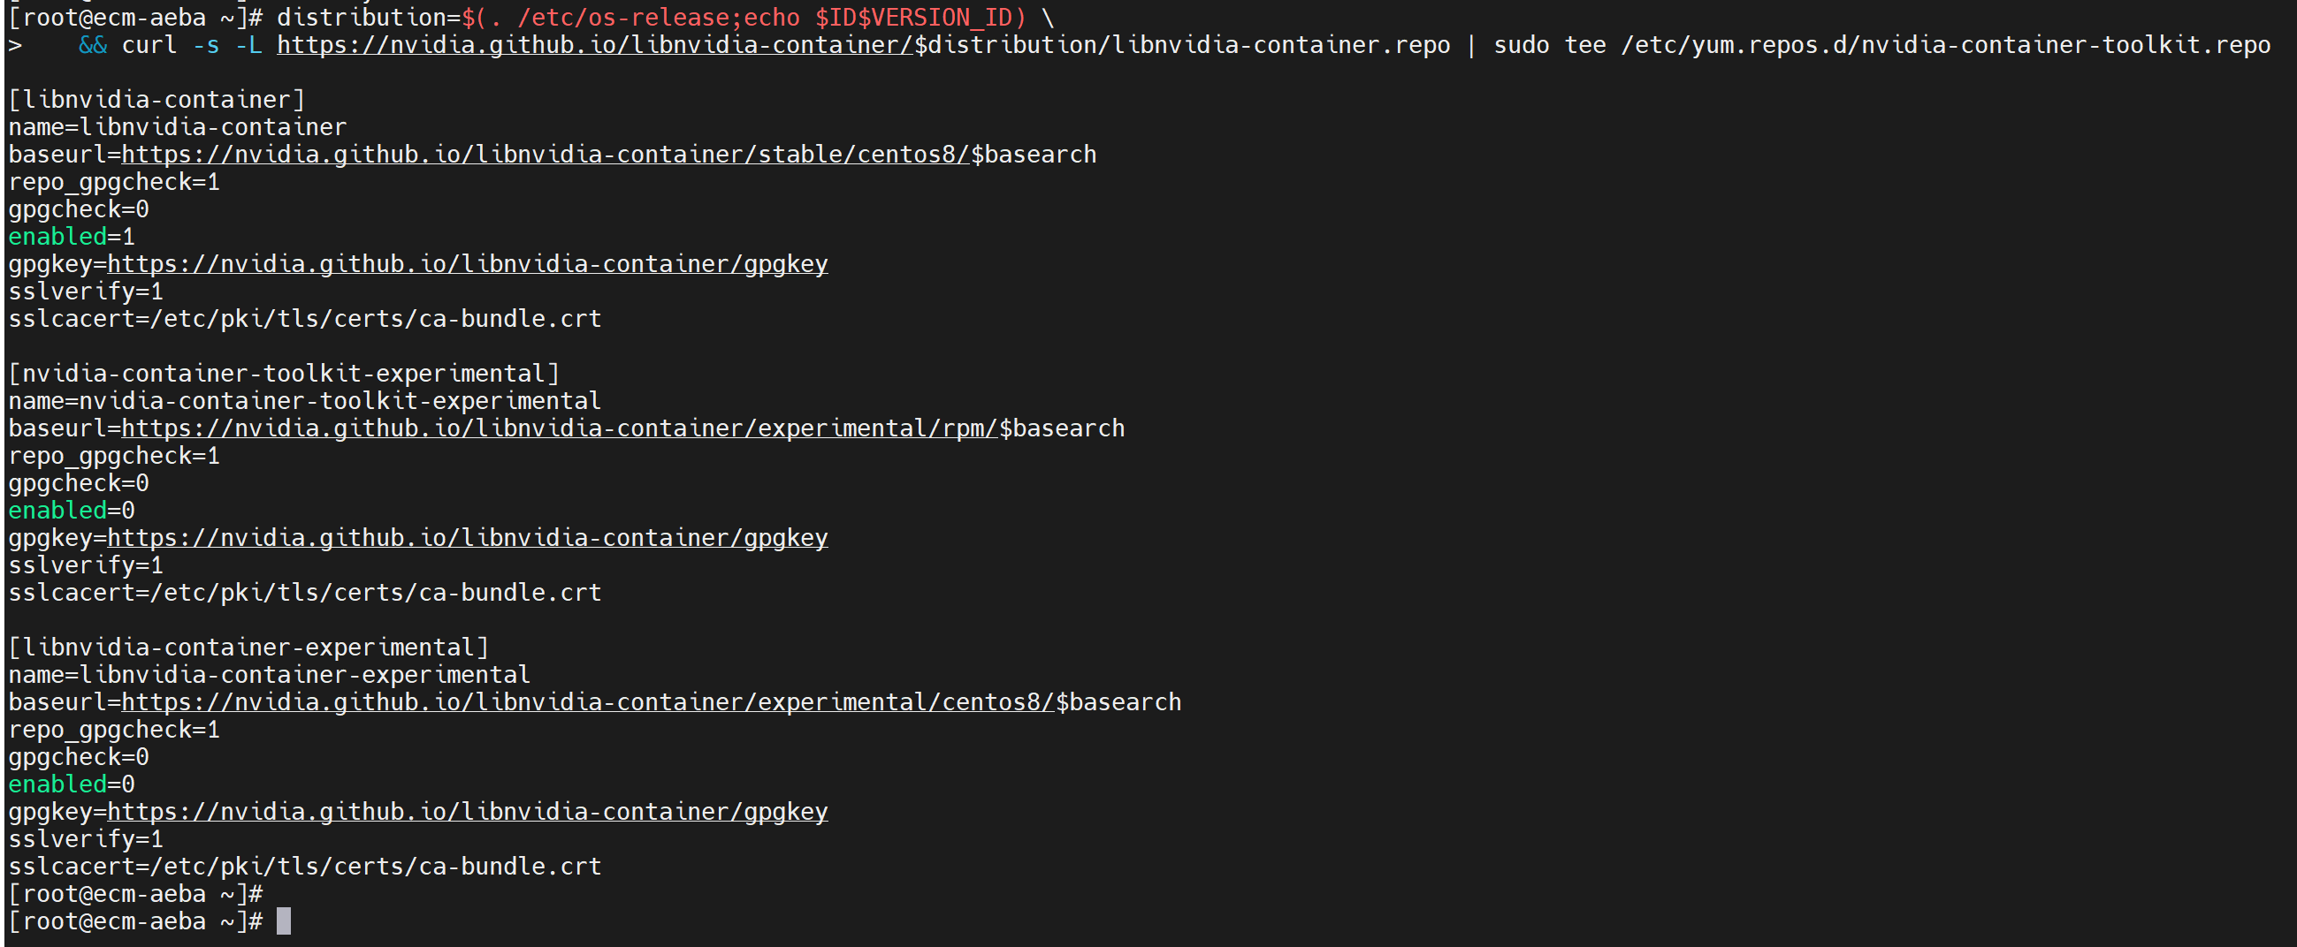Open the experimental centos8 baseurl link
Image resolution: width=2297 pixels, height=947 pixels.
pos(588,702)
